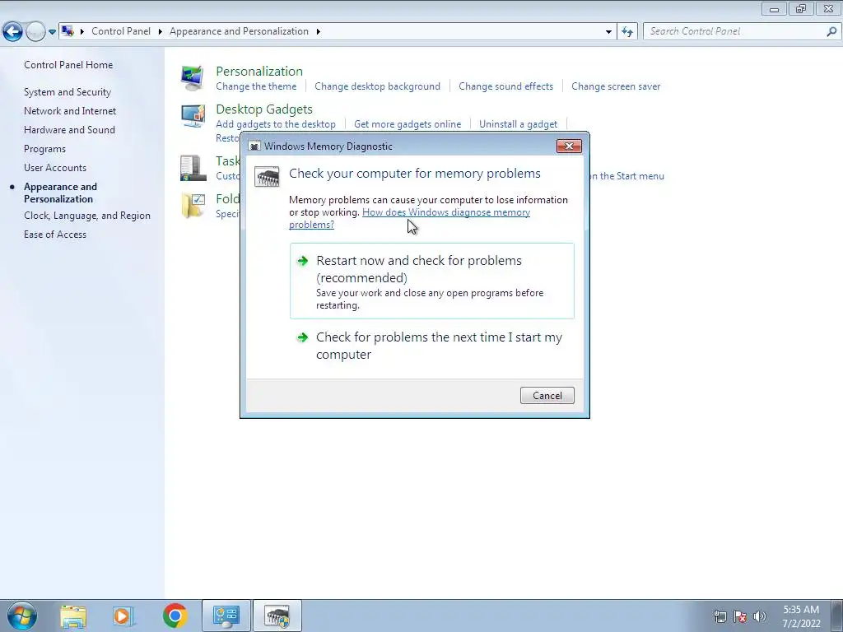Expand arrow after Appearance and Personalization breadcrumb
The height and width of the screenshot is (632, 843).
[x=319, y=32]
